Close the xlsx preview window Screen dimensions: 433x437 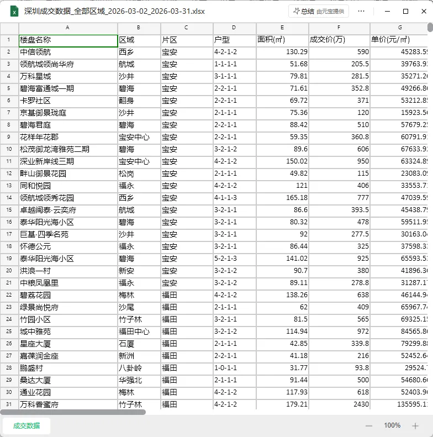(x=424, y=12)
